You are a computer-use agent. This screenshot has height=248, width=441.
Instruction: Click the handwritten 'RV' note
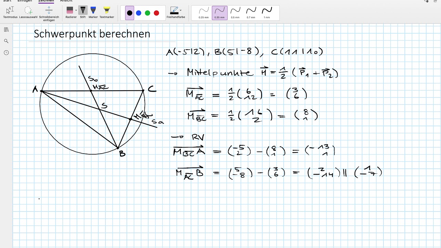[198, 137]
